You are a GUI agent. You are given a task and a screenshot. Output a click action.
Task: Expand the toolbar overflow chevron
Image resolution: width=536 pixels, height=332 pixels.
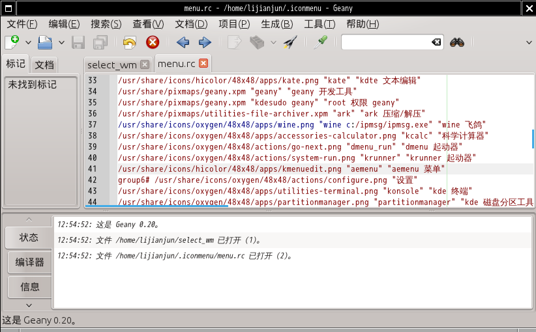click(x=529, y=43)
